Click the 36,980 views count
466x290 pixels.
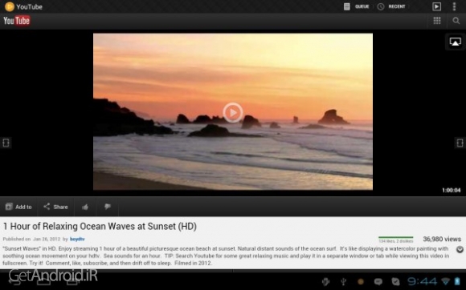(442, 239)
